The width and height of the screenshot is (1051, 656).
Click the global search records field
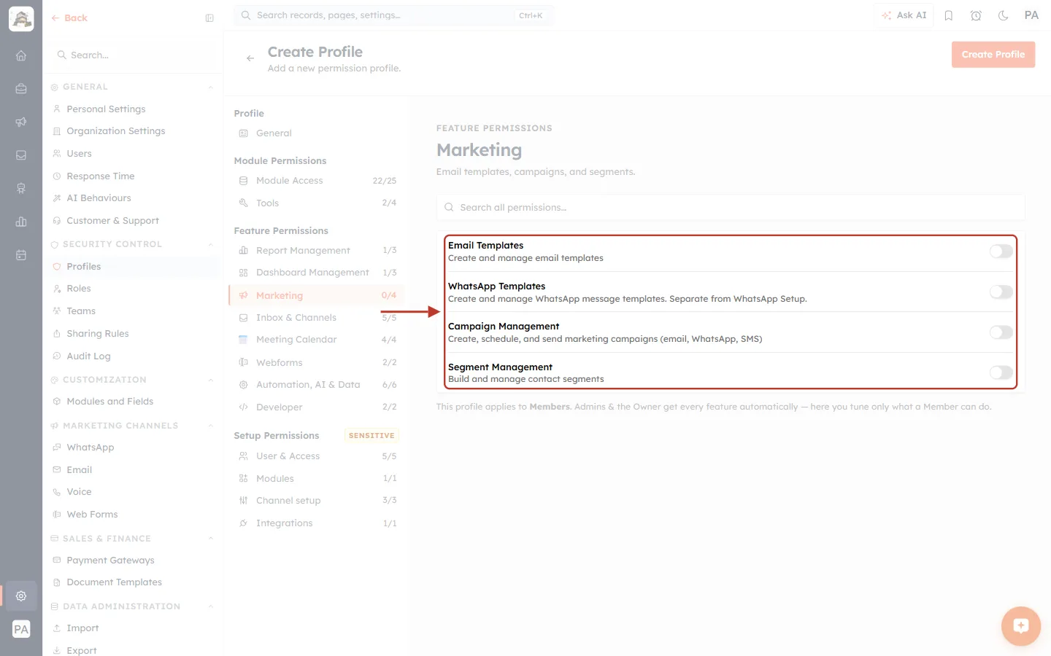393,15
